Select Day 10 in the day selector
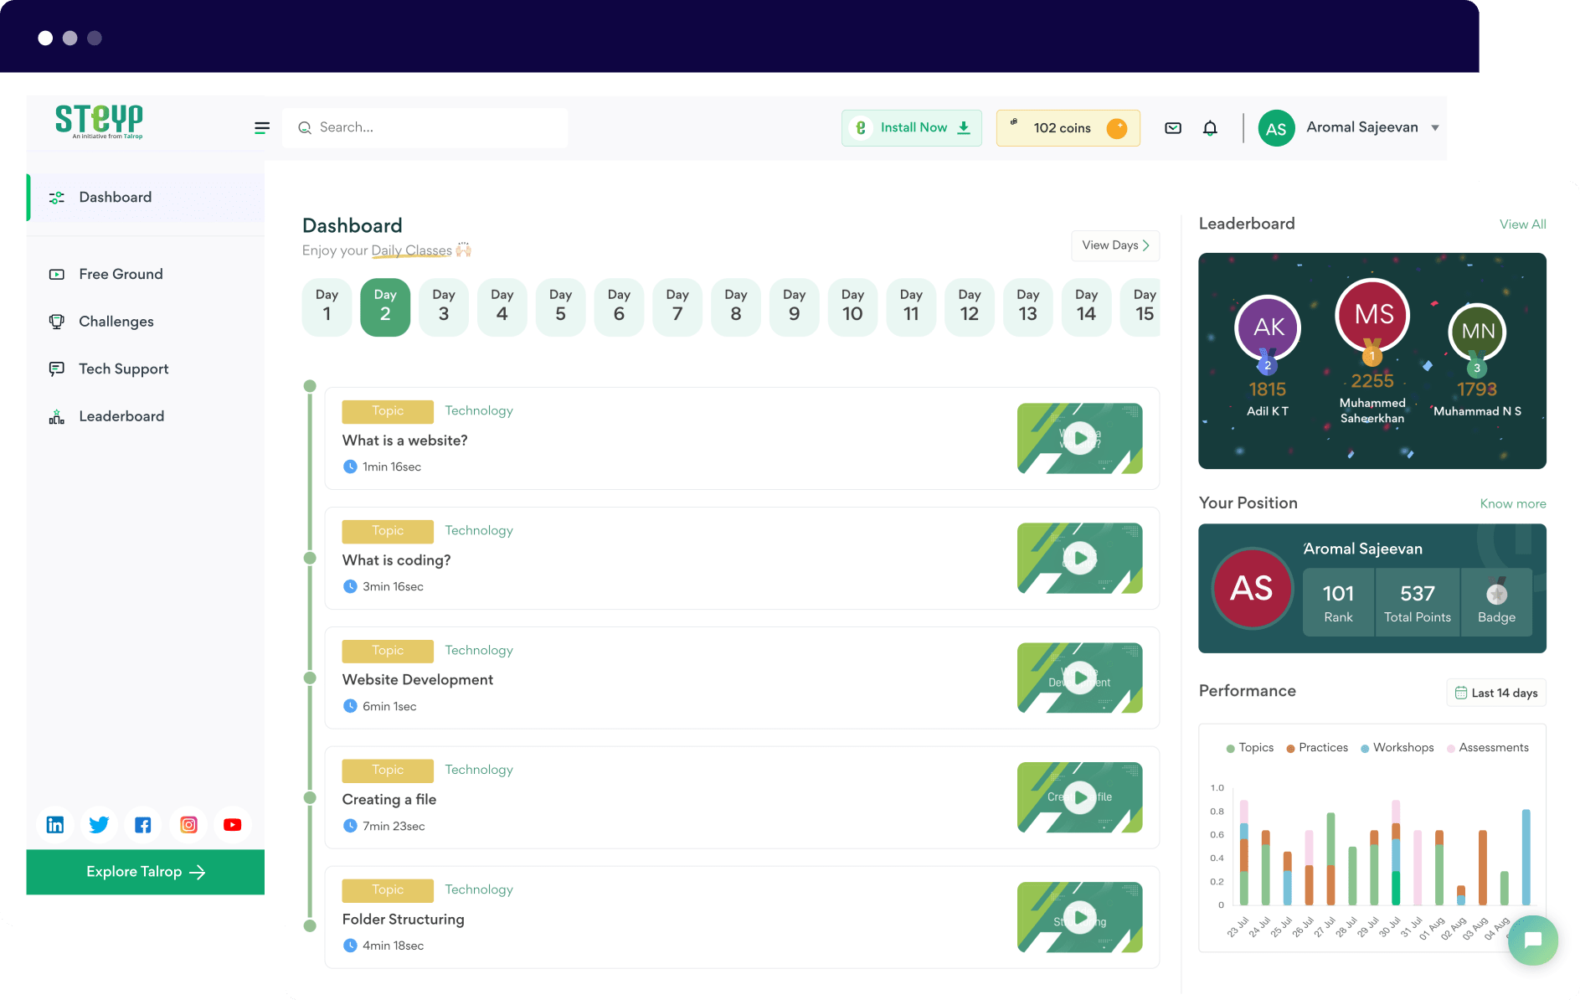The image size is (1580, 1000). [x=852, y=307]
